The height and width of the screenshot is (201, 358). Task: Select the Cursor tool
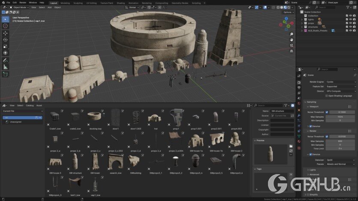point(6,26)
